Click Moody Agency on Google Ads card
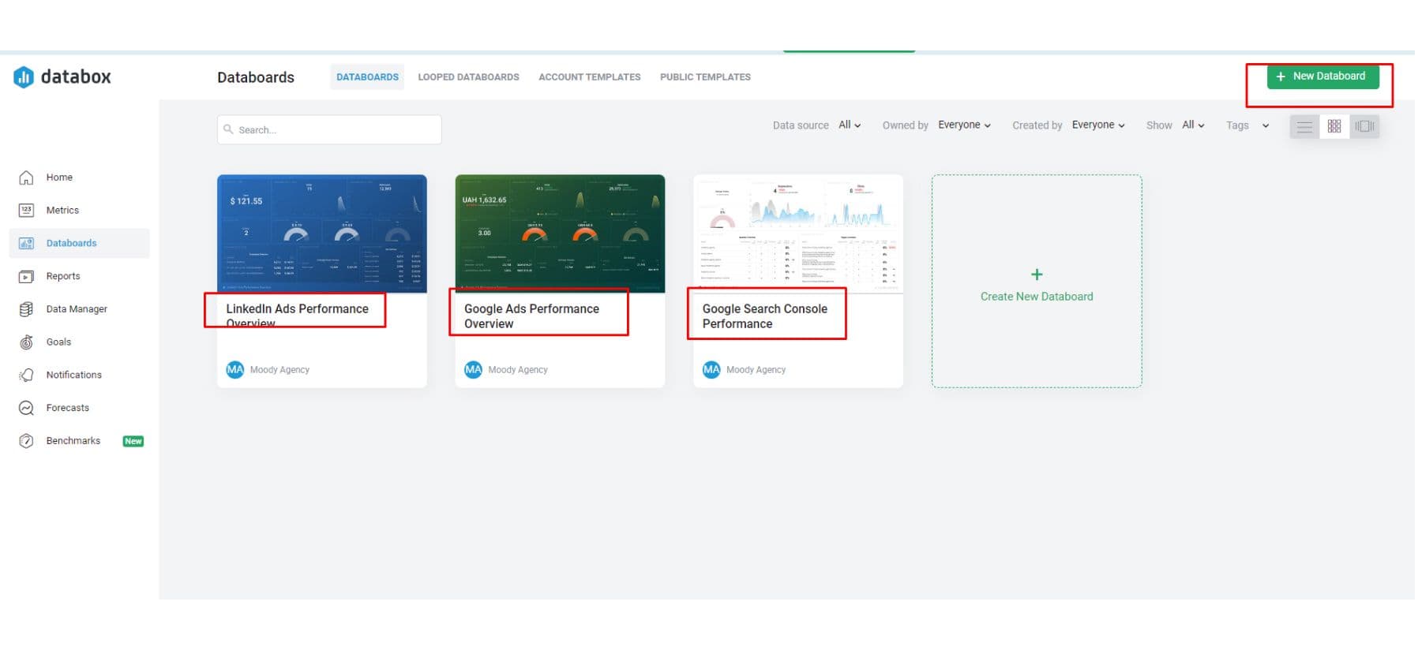Image resolution: width=1418 pixels, height=650 pixels. click(x=518, y=370)
